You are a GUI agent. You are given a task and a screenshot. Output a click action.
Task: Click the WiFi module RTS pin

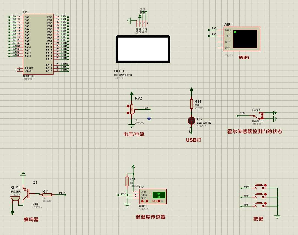pyautogui.click(x=228, y=42)
